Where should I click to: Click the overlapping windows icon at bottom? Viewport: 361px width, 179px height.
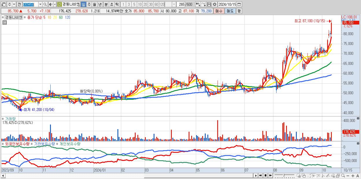point(304,176)
